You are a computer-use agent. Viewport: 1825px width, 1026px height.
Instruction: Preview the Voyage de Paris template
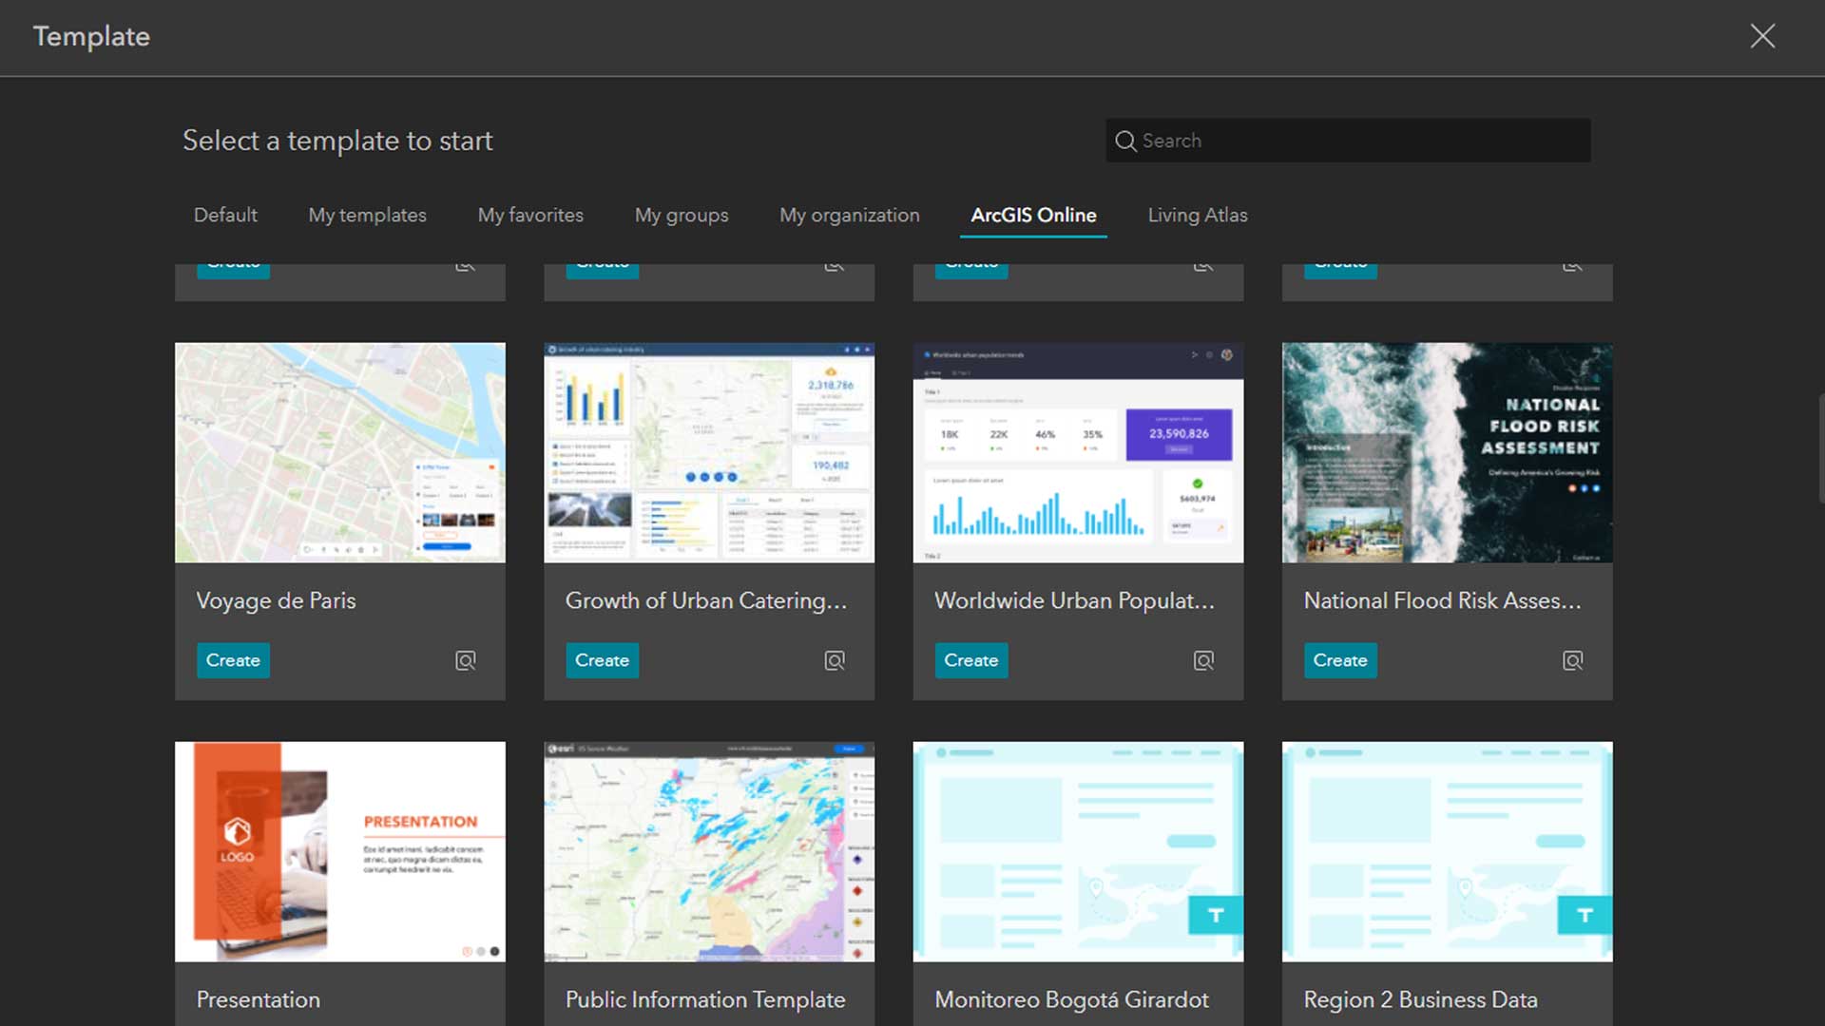465,660
